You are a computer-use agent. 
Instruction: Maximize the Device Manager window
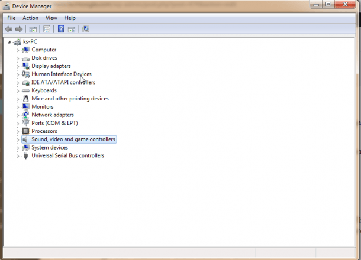(x=328, y=4)
